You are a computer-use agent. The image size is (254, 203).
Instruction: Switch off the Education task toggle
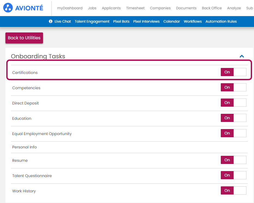233,118
